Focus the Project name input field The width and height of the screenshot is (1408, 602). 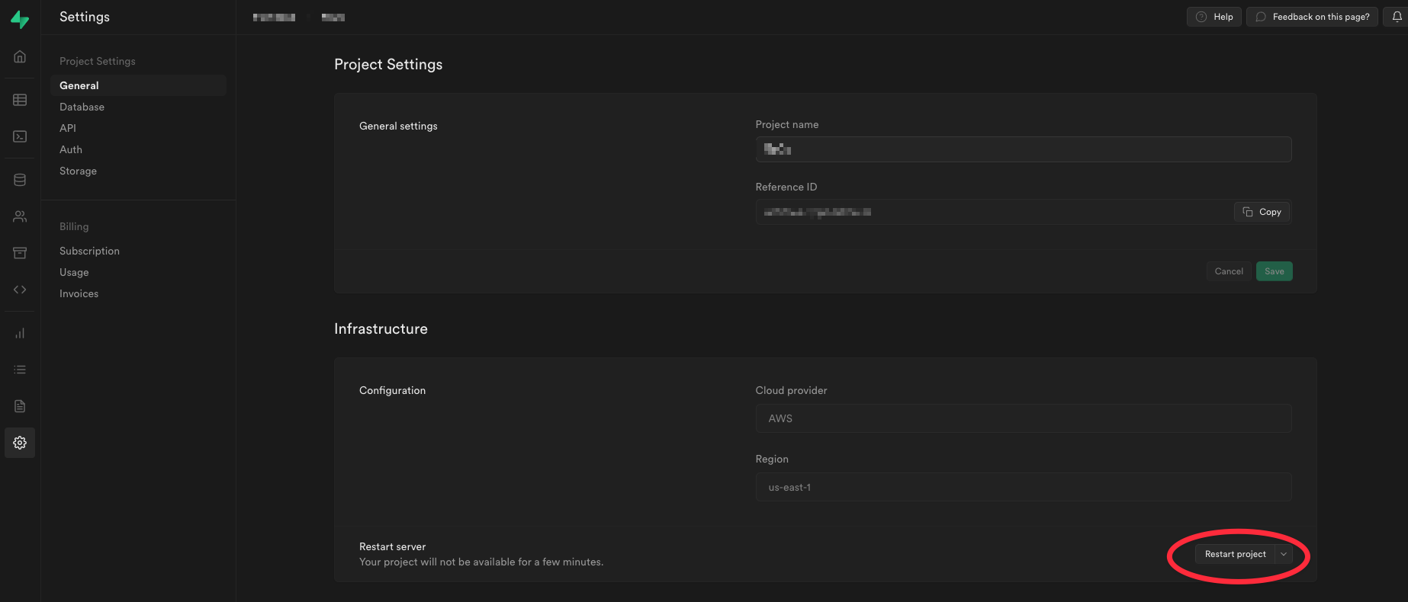coord(1023,149)
